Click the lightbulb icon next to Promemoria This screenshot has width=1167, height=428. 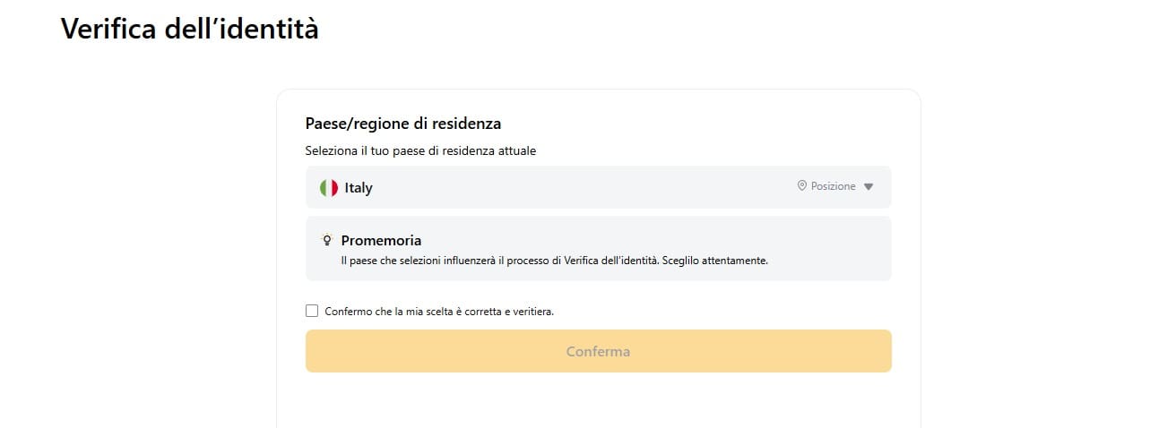[327, 240]
